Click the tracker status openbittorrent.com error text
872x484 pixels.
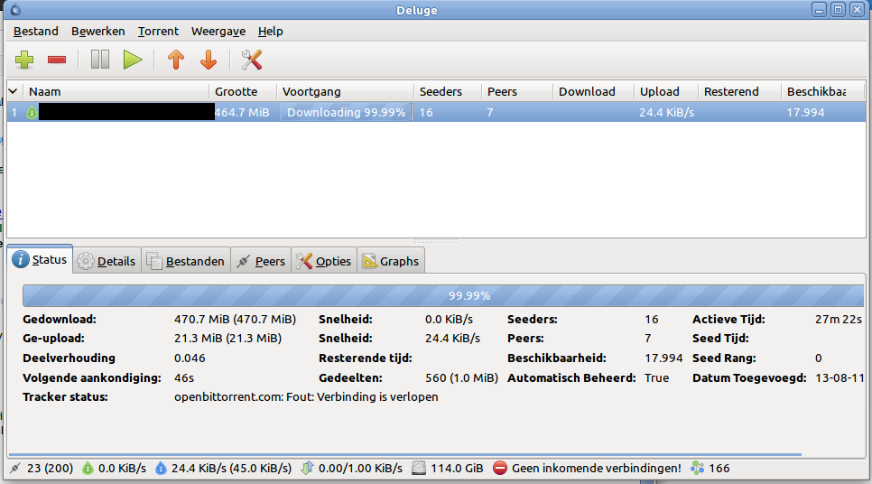pos(306,396)
